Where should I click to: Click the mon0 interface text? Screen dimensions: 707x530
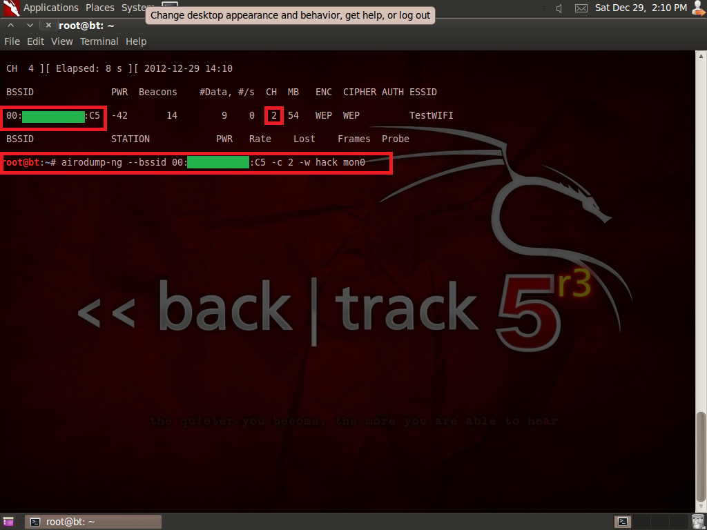click(354, 162)
